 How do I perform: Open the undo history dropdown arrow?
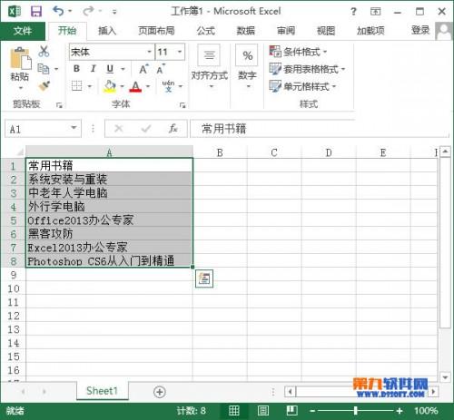(x=70, y=11)
